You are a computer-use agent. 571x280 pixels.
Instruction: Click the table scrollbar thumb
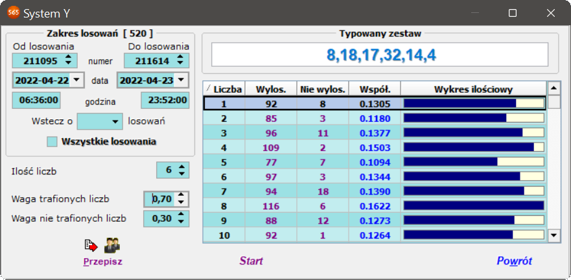[x=554, y=102]
